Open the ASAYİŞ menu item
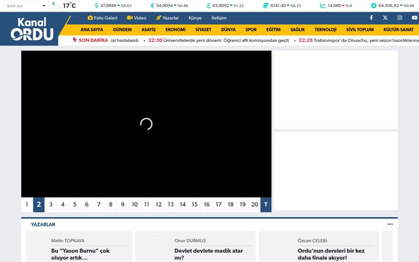The width and height of the screenshot is (419, 262). point(148,30)
